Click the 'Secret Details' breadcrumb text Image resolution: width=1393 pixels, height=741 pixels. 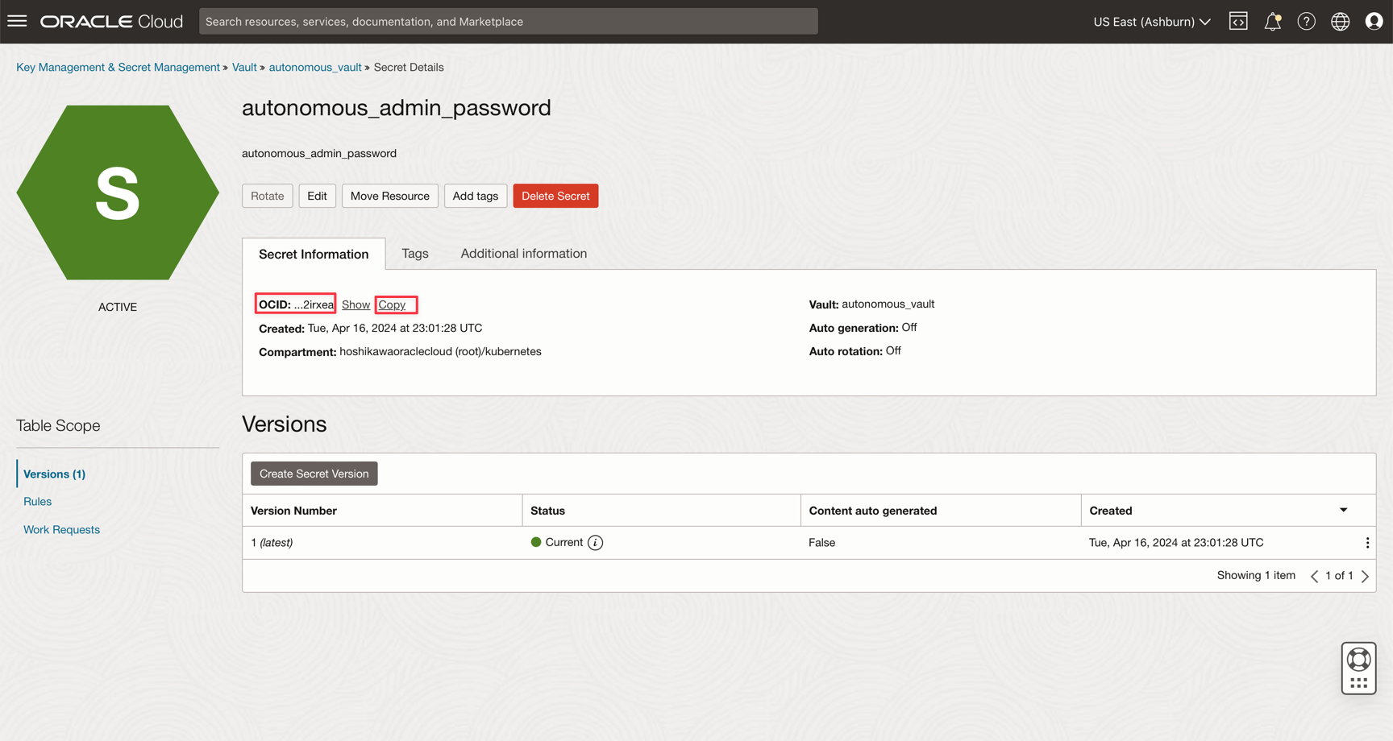coord(409,67)
